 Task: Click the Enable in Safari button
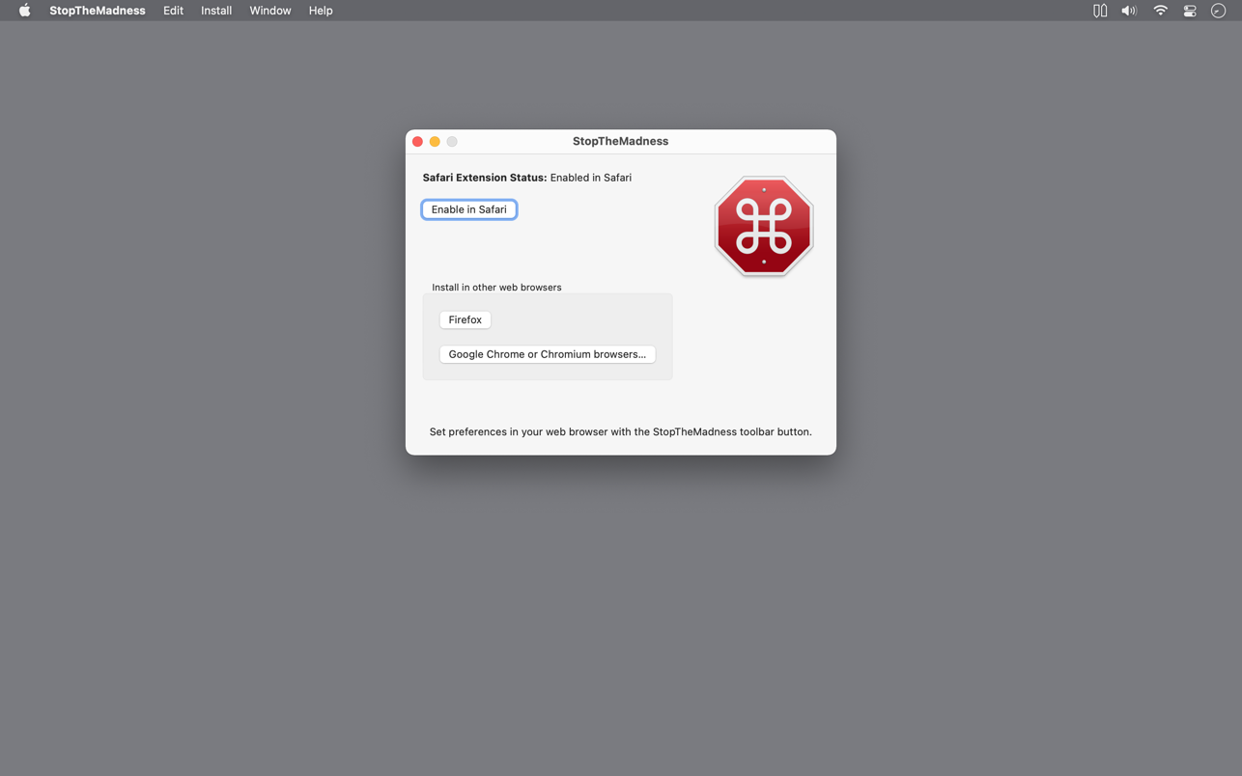[468, 209]
